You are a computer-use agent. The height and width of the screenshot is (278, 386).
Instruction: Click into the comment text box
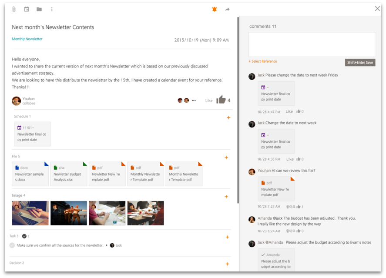(312, 44)
